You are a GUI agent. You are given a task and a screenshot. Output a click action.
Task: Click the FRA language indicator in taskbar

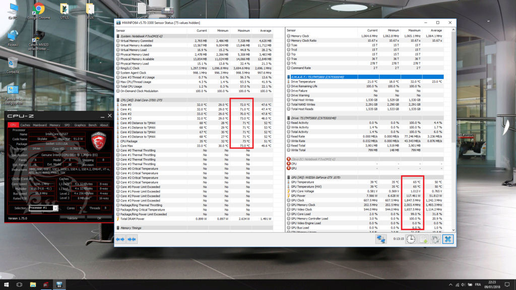click(478, 285)
